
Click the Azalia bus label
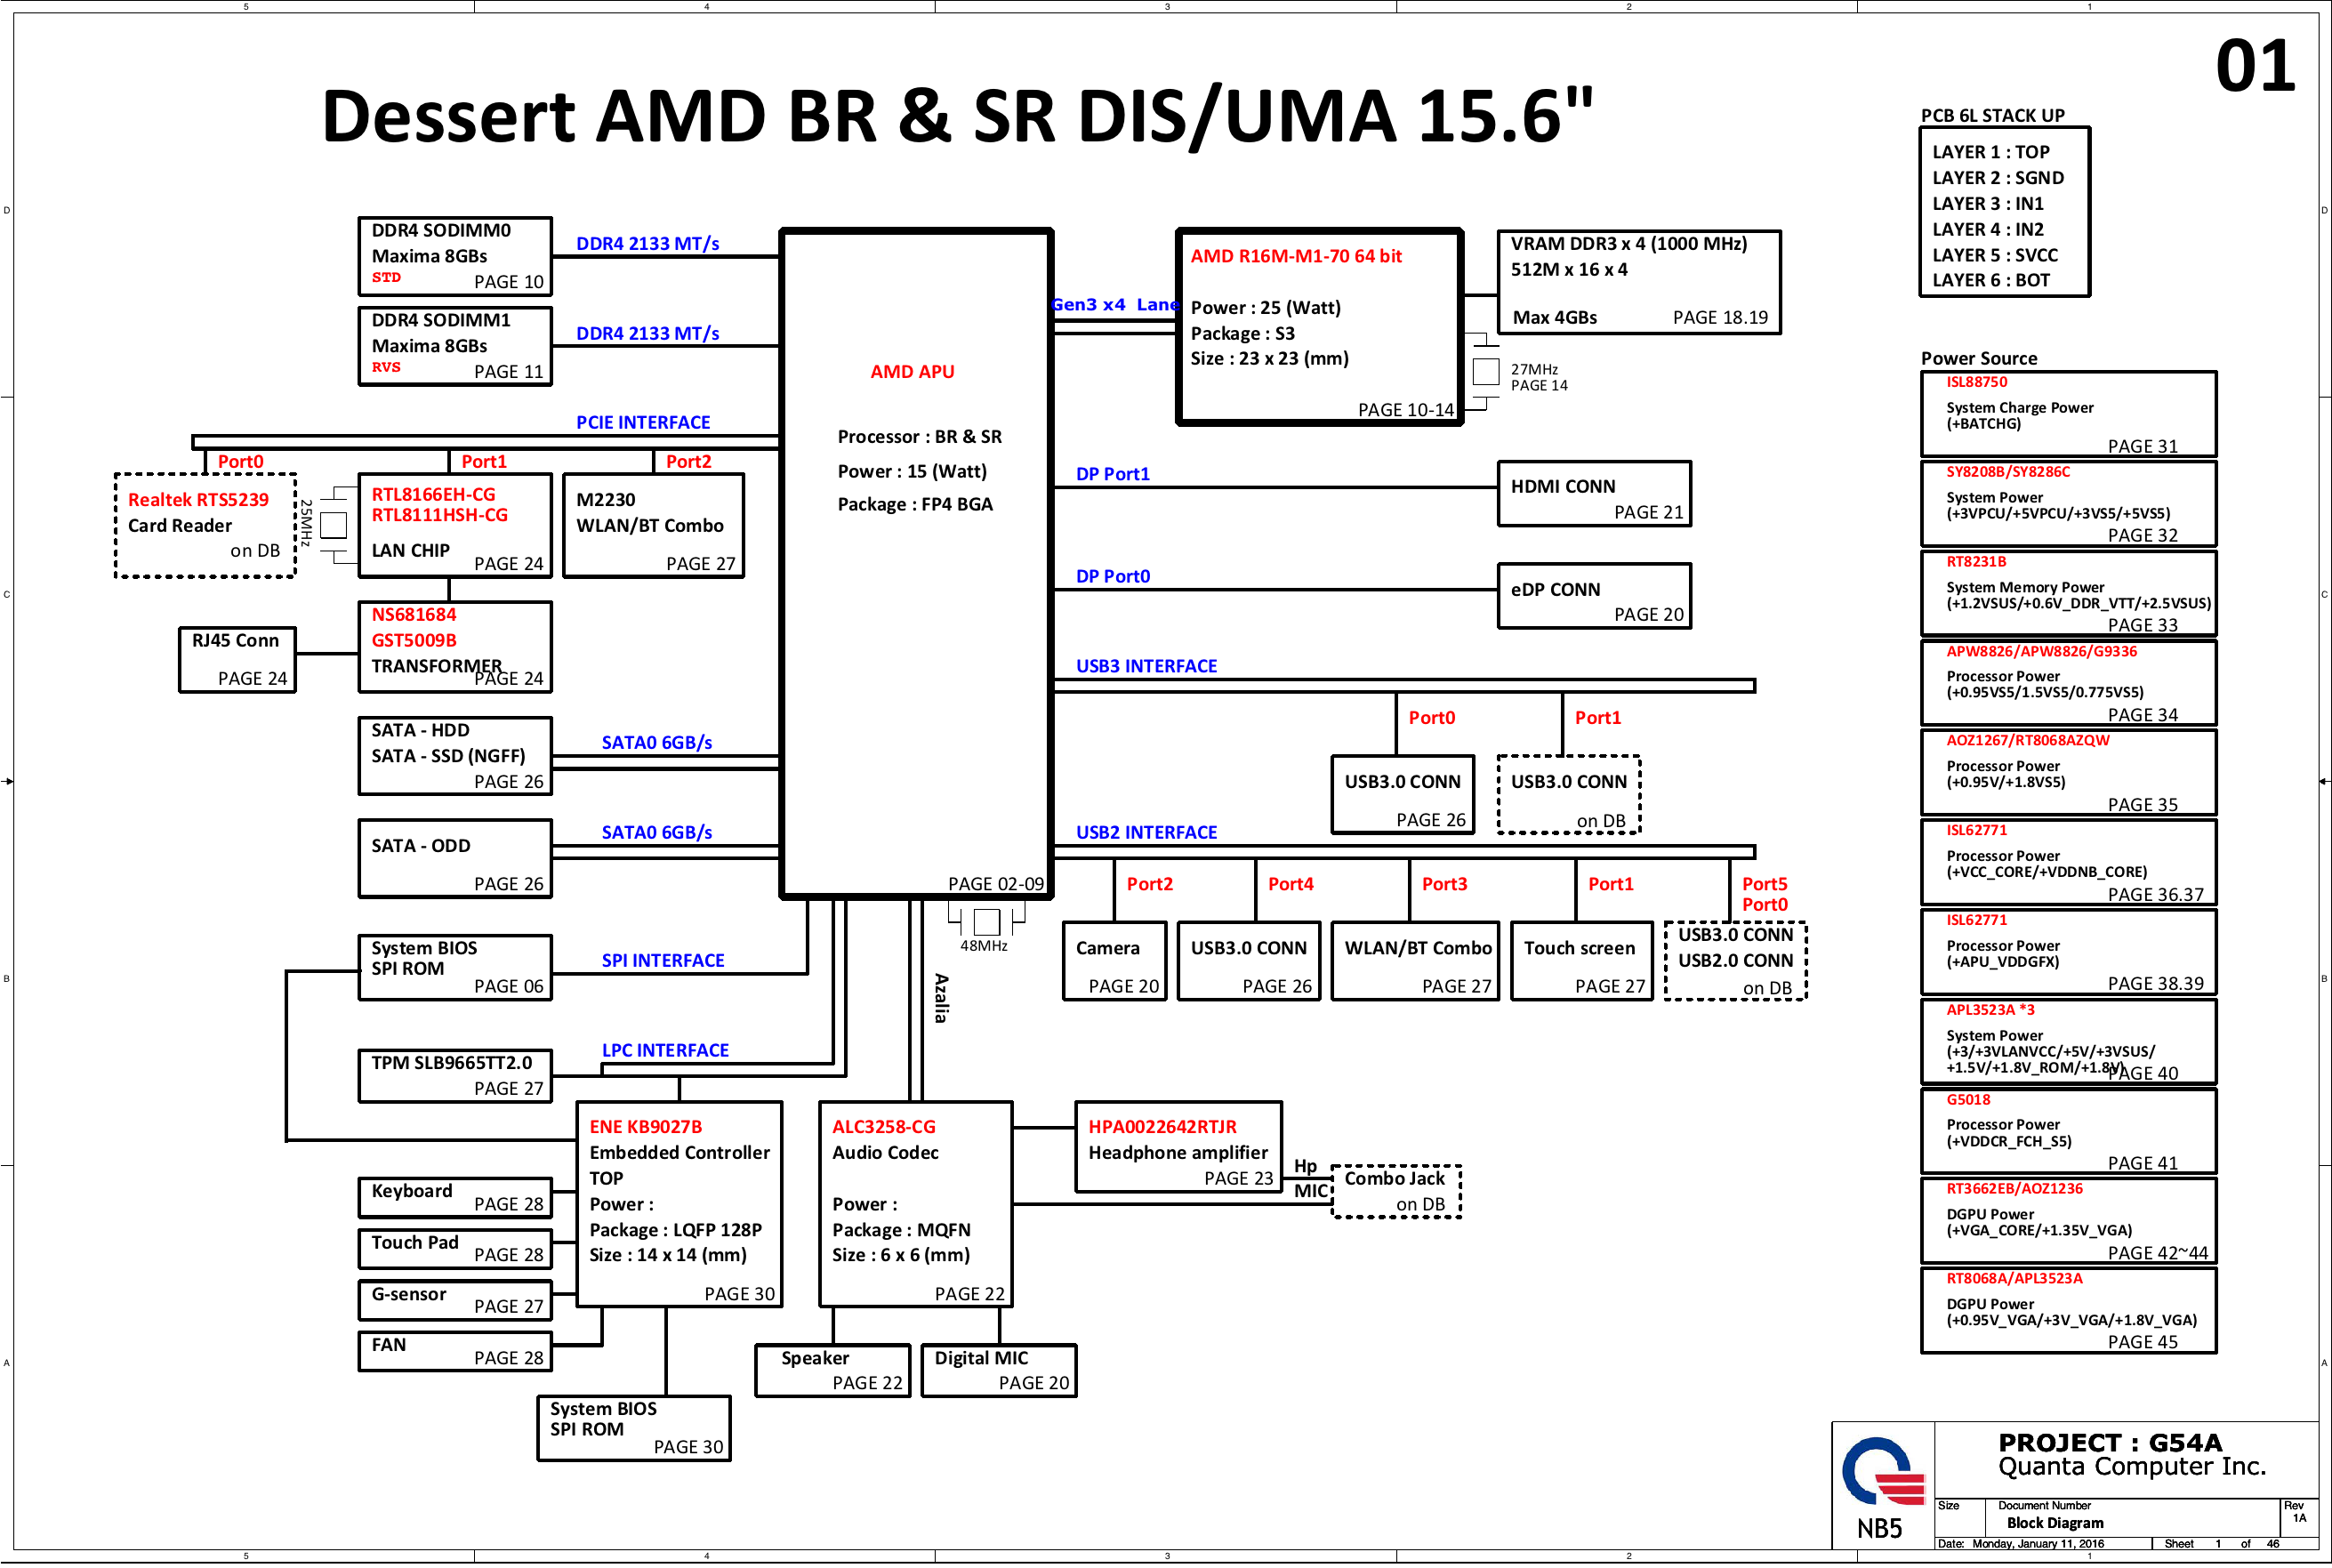[x=941, y=998]
